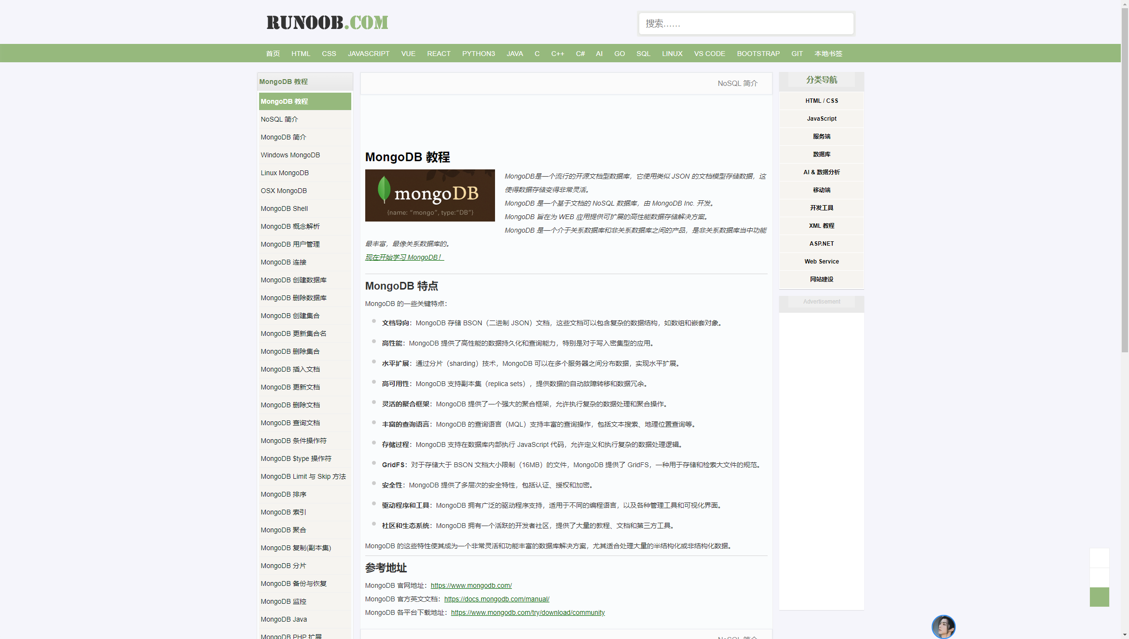Open MongoDB 聚合 sidebar link
1129x639 pixels.
pos(305,530)
